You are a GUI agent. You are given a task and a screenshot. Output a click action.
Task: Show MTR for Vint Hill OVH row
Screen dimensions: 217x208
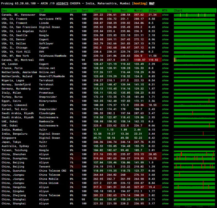[x=165, y=52]
